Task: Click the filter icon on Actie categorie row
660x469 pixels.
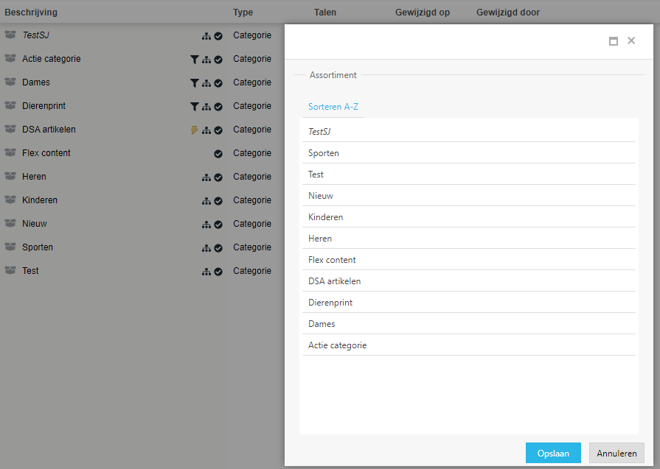Action: [x=194, y=60]
